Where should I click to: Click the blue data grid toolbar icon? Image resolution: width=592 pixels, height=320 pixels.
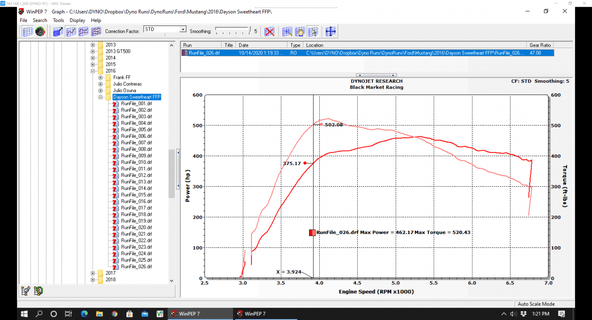tap(28, 31)
